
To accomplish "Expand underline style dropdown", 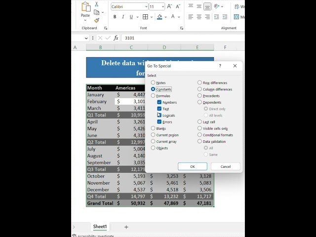I will pyautogui.click(x=137, y=17).
